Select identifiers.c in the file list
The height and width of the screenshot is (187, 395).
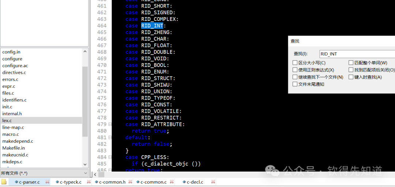tap(14, 100)
